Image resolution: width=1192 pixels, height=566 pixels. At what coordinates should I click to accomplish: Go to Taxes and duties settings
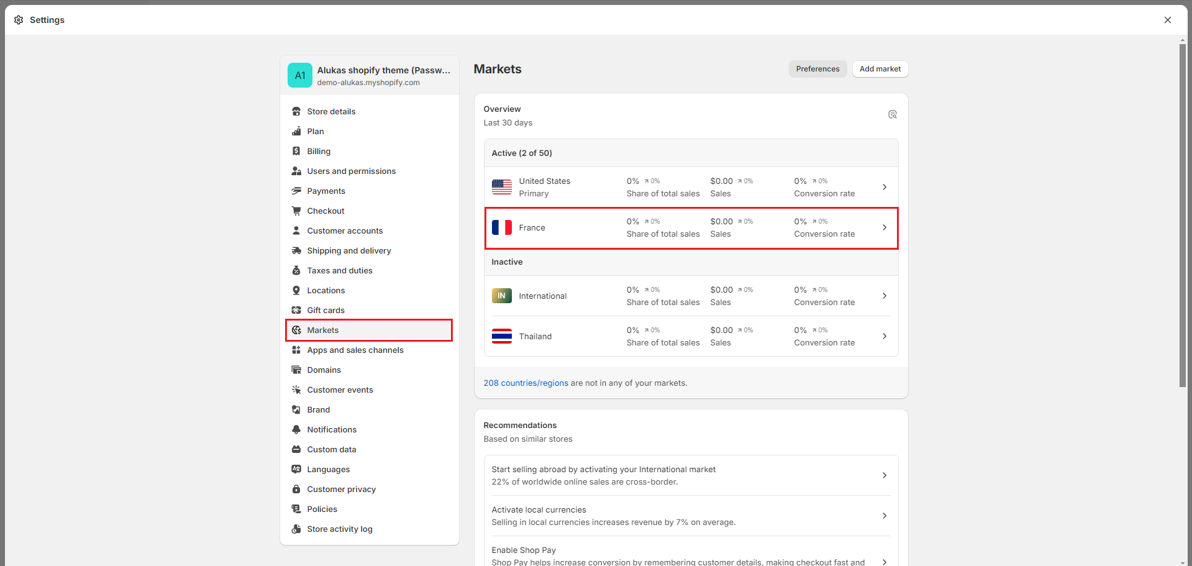339,271
